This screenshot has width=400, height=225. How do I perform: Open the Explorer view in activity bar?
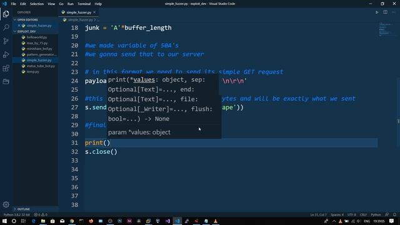[6, 14]
